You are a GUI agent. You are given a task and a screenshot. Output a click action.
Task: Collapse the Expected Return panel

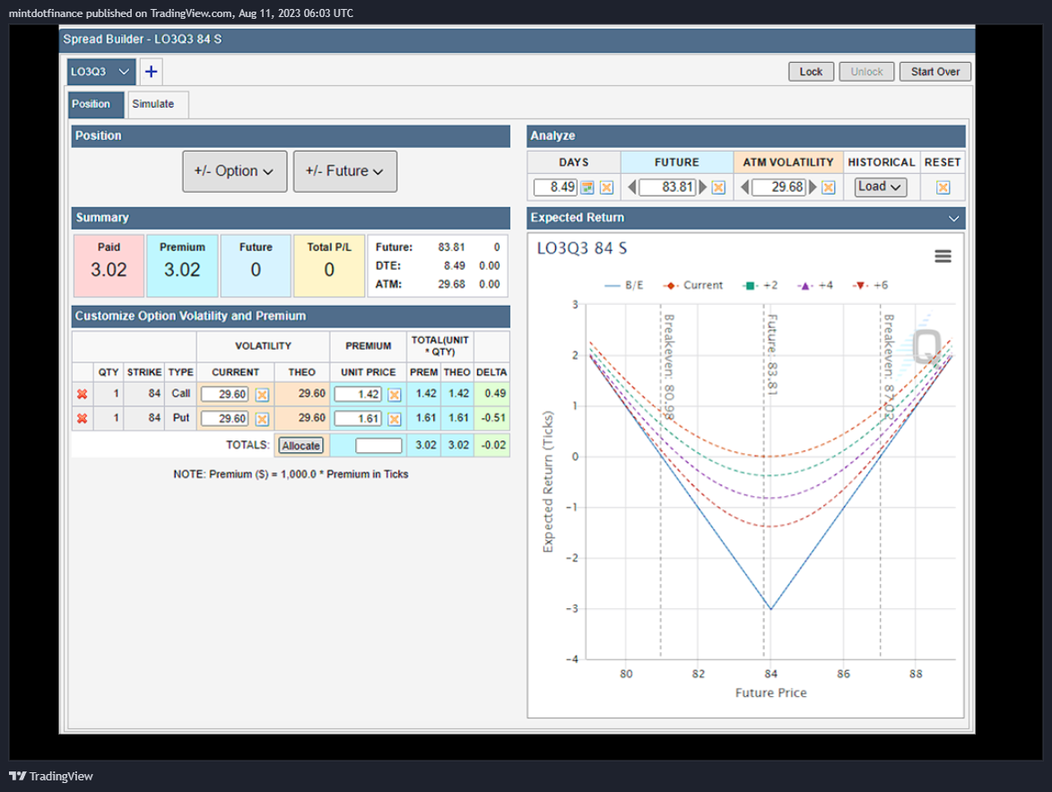[x=953, y=218]
